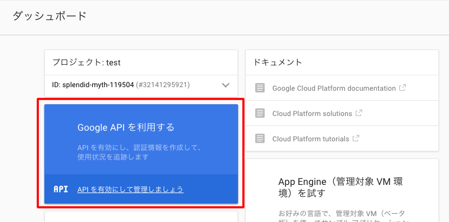Click the API icon in the blue card
This screenshot has height=222, width=449.
[x=61, y=189]
